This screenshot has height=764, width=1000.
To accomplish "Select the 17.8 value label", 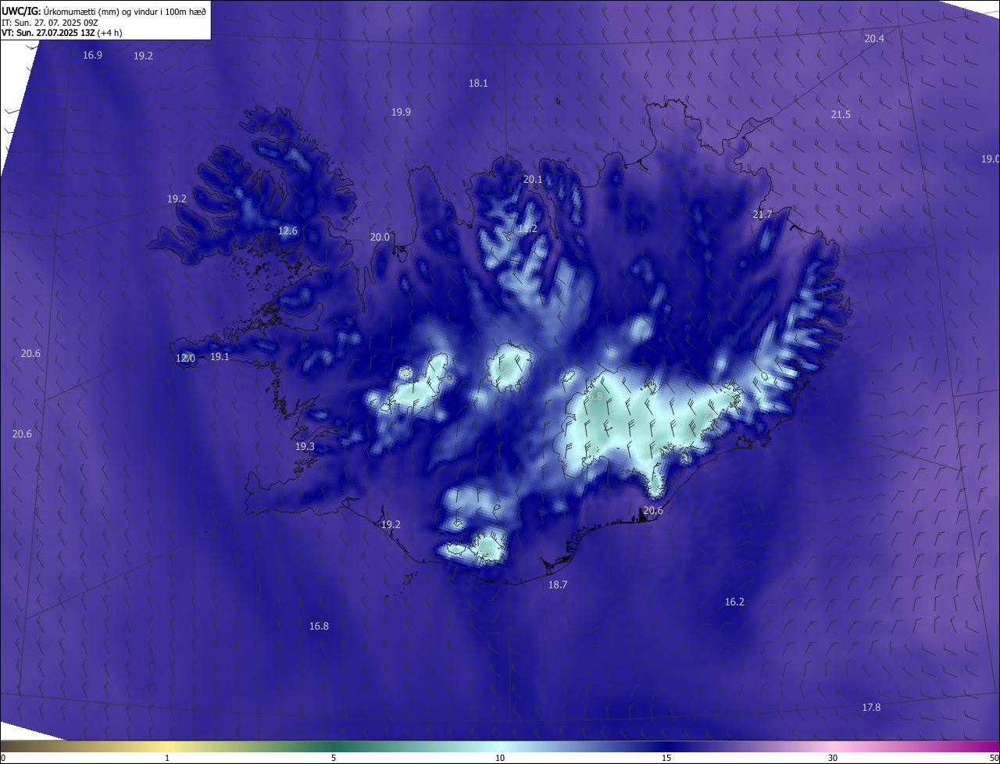I will 871,707.
